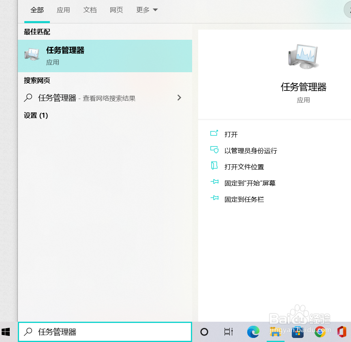Launch Microsoft Edge from taskbar

[x=253, y=332]
